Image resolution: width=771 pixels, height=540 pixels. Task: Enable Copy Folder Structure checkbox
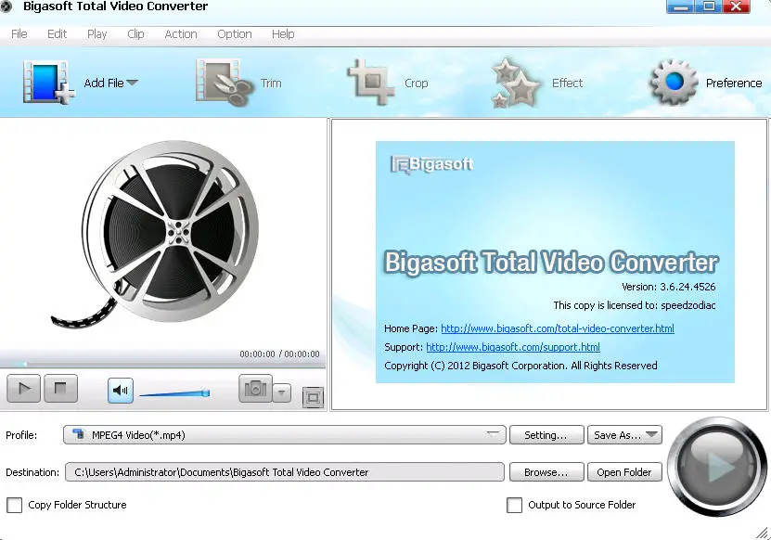pos(14,505)
